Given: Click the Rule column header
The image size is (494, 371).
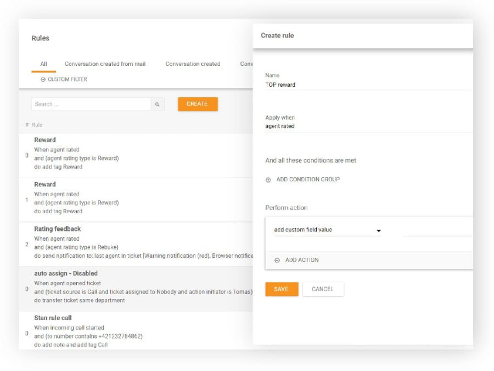Looking at the screenshot, I should click(37, 125).
